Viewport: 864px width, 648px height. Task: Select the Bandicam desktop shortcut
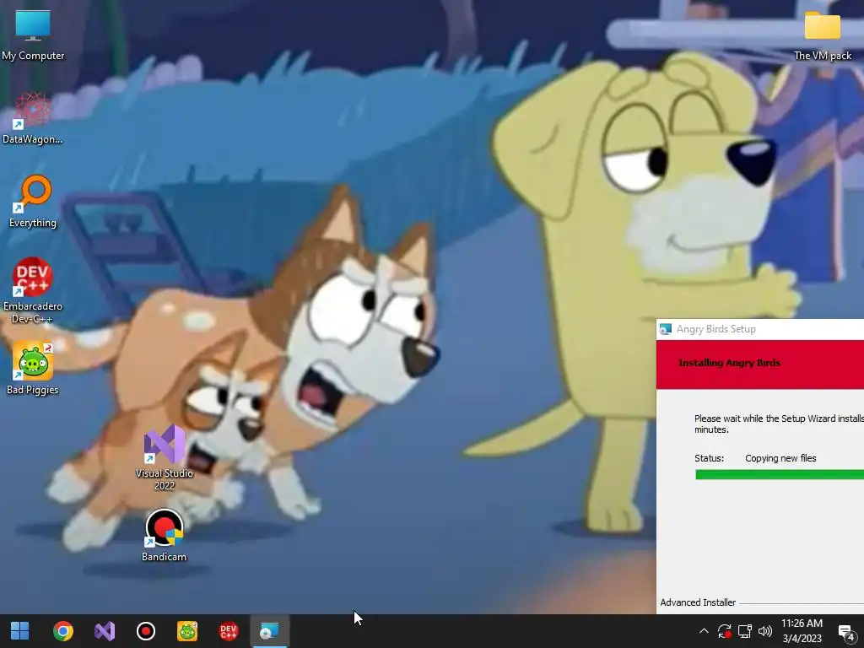[165, 536]
